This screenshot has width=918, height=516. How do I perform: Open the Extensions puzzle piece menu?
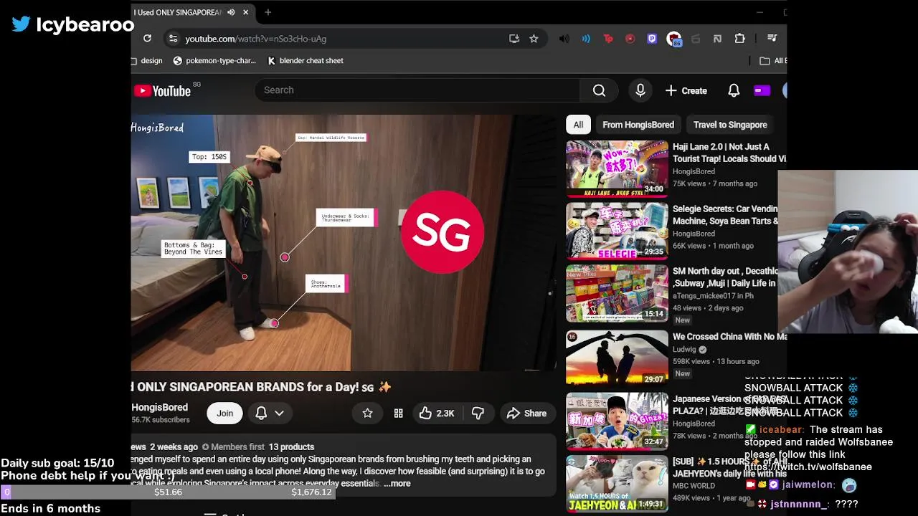click(739, 39)
